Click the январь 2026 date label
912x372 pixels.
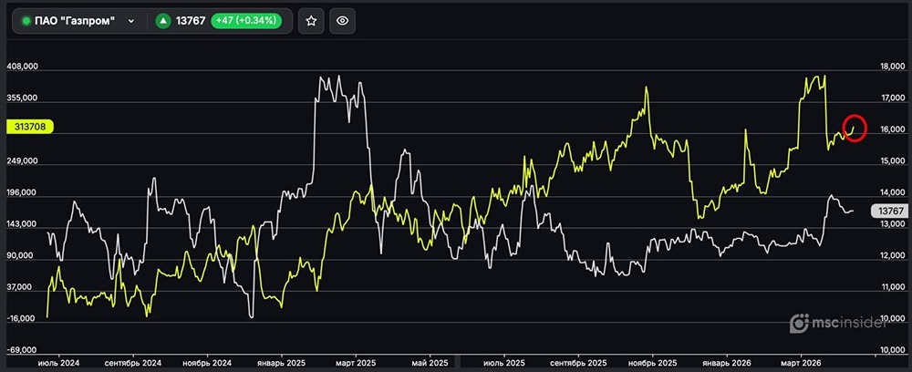[x=727, y=362]
